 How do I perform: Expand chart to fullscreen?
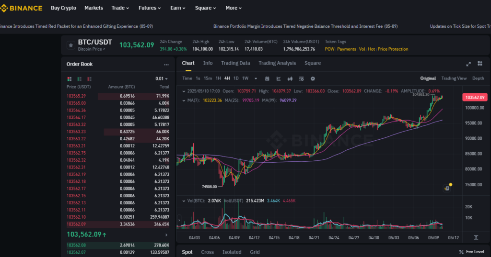[x=468, y=64]
